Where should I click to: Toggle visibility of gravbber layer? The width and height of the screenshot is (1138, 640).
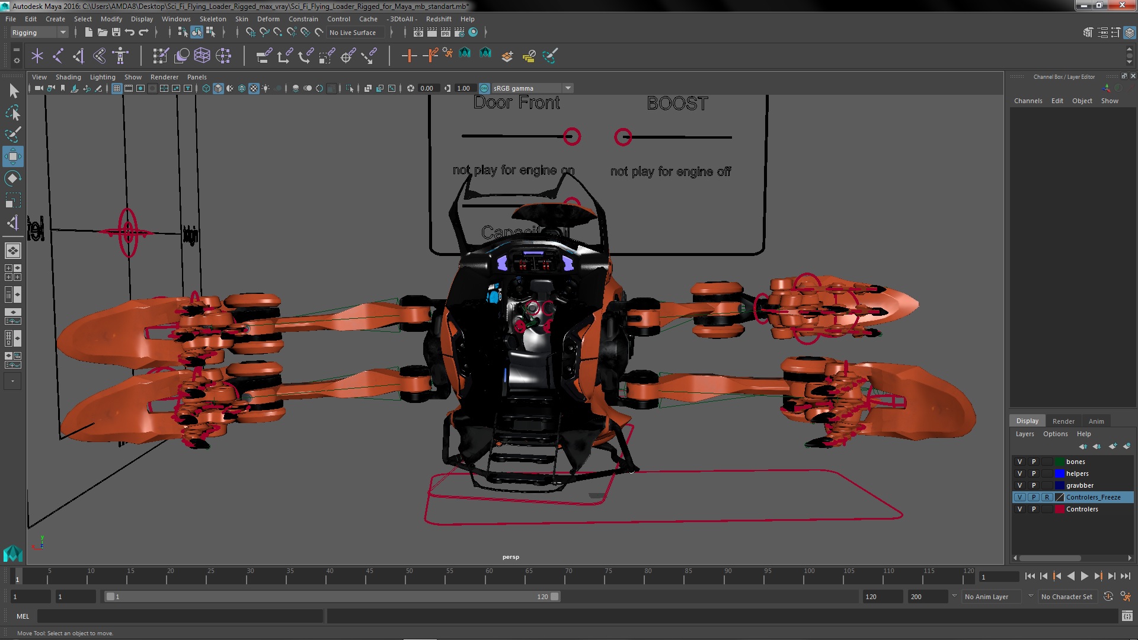pyautogui.click(x=1020, y=485)
